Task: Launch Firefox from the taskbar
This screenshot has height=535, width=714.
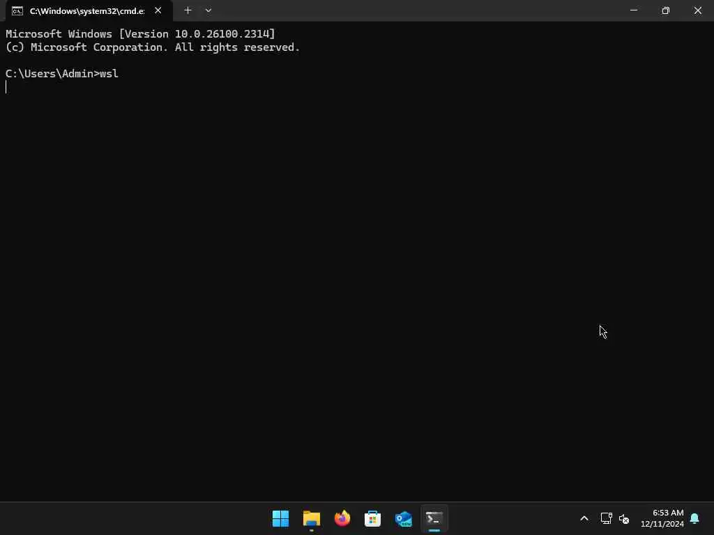Action: pyautogui.click(x=342, y=518)
